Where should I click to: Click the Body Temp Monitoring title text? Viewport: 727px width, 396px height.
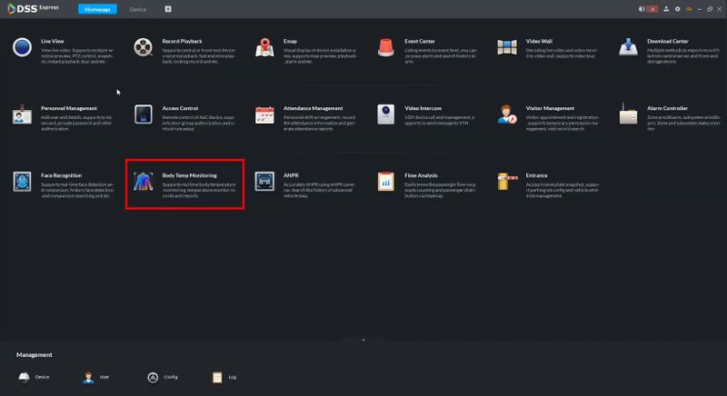coord(189,175)
